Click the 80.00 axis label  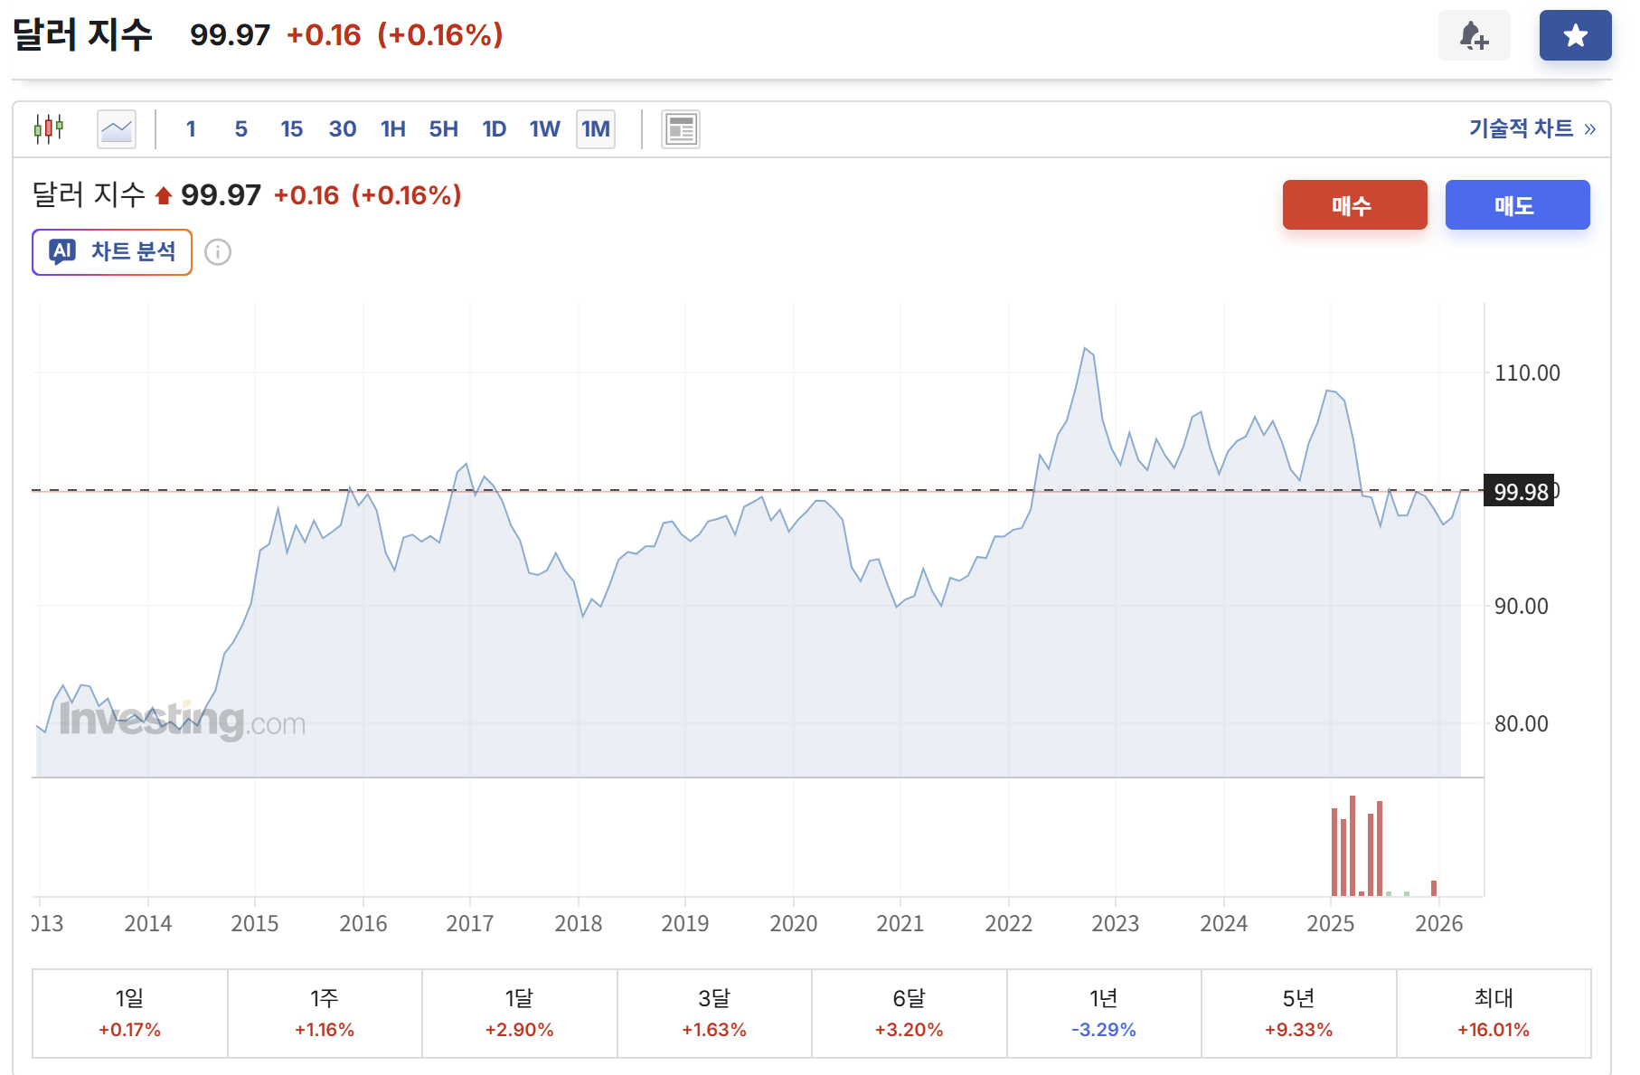[1522, 723]
